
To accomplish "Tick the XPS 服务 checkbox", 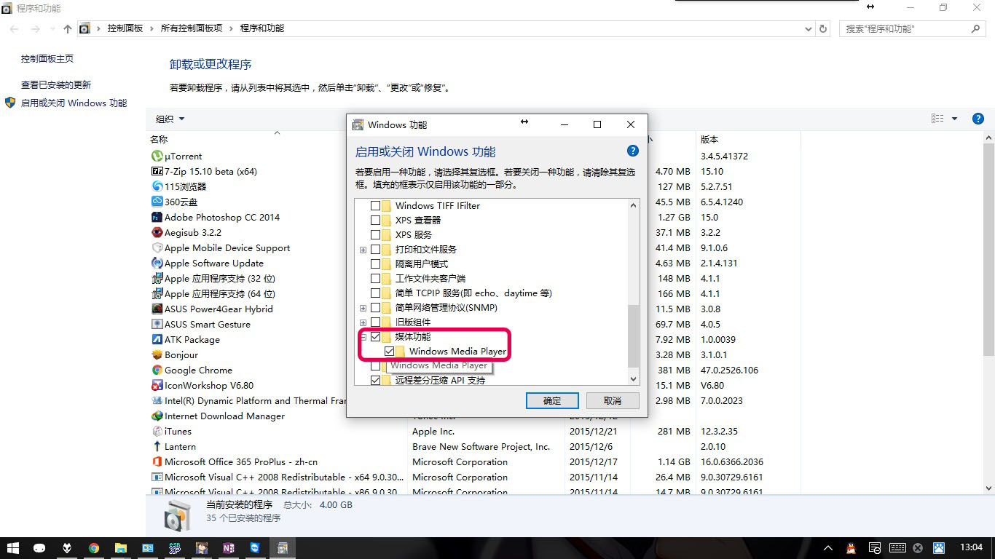I will pos(375,235).
